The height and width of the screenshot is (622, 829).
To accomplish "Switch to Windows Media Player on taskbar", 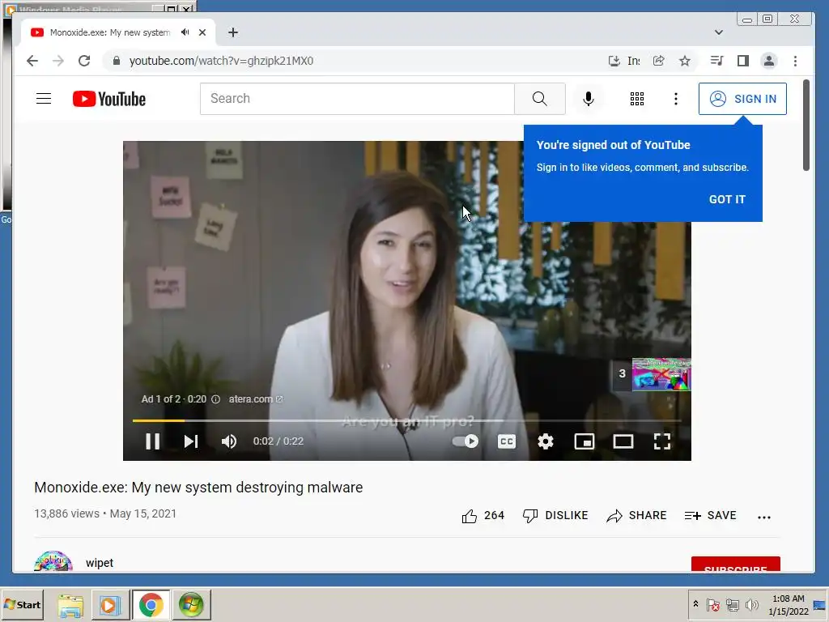I will 110,605.
